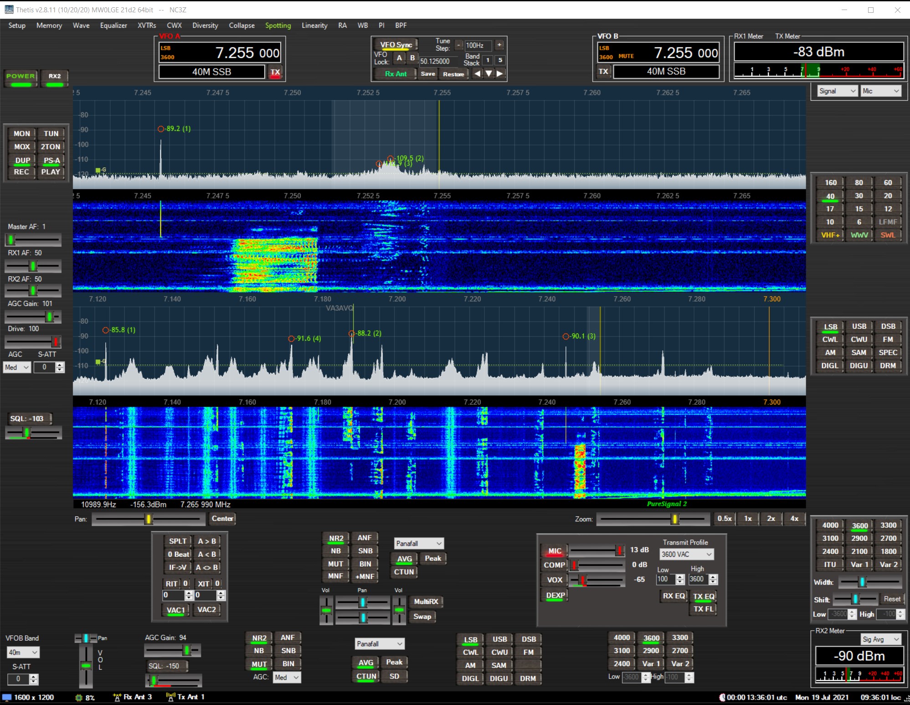Click the VFO Lock B button
This screenshot has width=910, height=705.
pos(412,58)
